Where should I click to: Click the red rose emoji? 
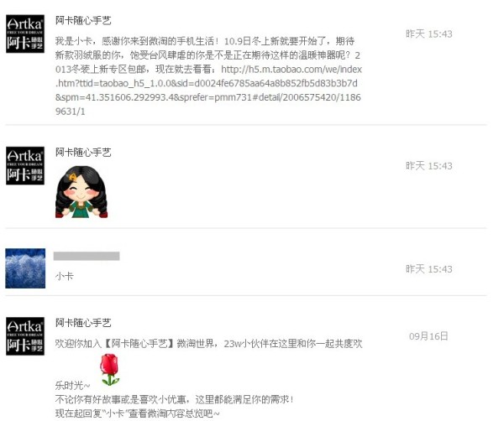(109, 369)
